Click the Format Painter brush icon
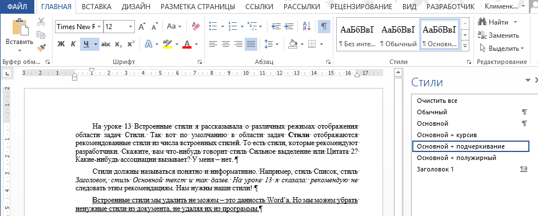The width and height of the screenshot is (538, 216). click(x=42, y=47)
